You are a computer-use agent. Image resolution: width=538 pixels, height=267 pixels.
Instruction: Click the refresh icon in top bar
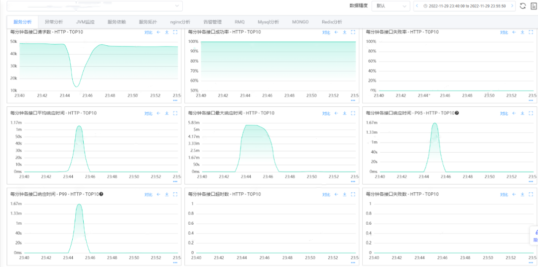click(523, 6)
